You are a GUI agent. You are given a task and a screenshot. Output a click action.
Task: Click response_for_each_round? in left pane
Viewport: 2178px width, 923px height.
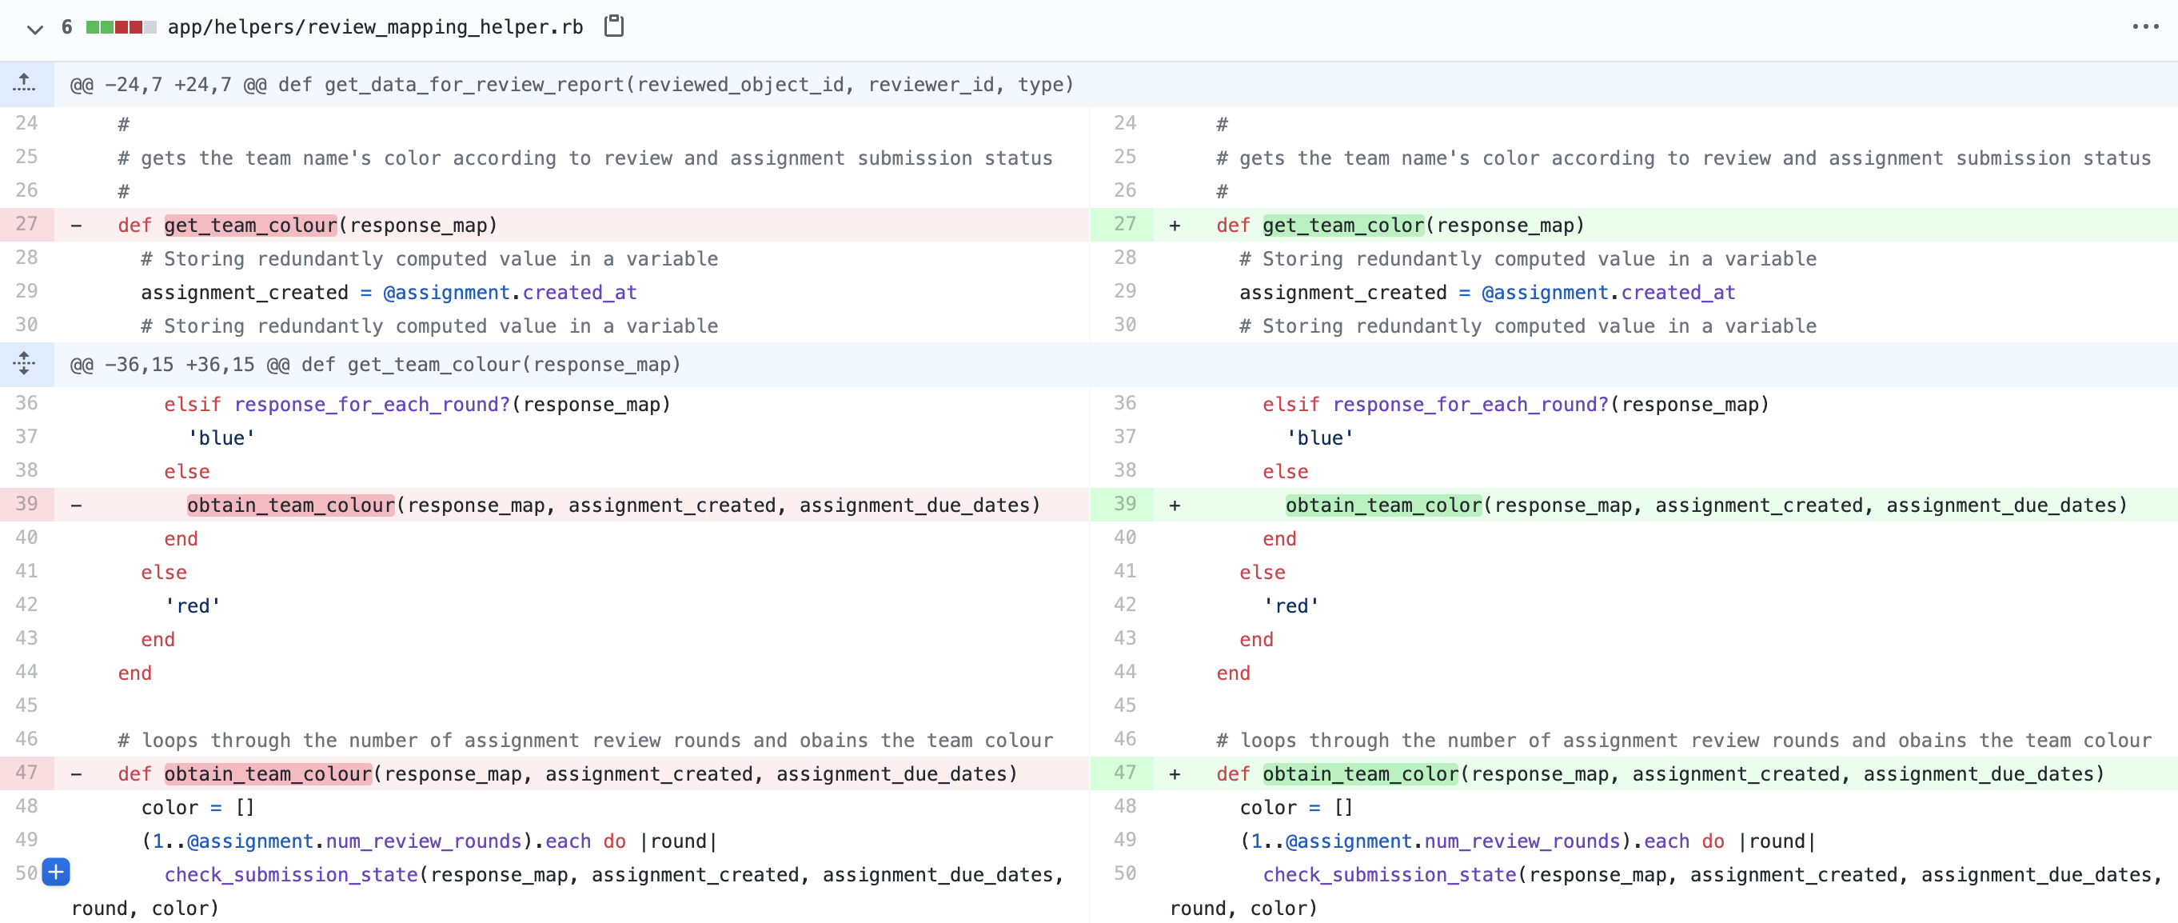click(372, 405)
